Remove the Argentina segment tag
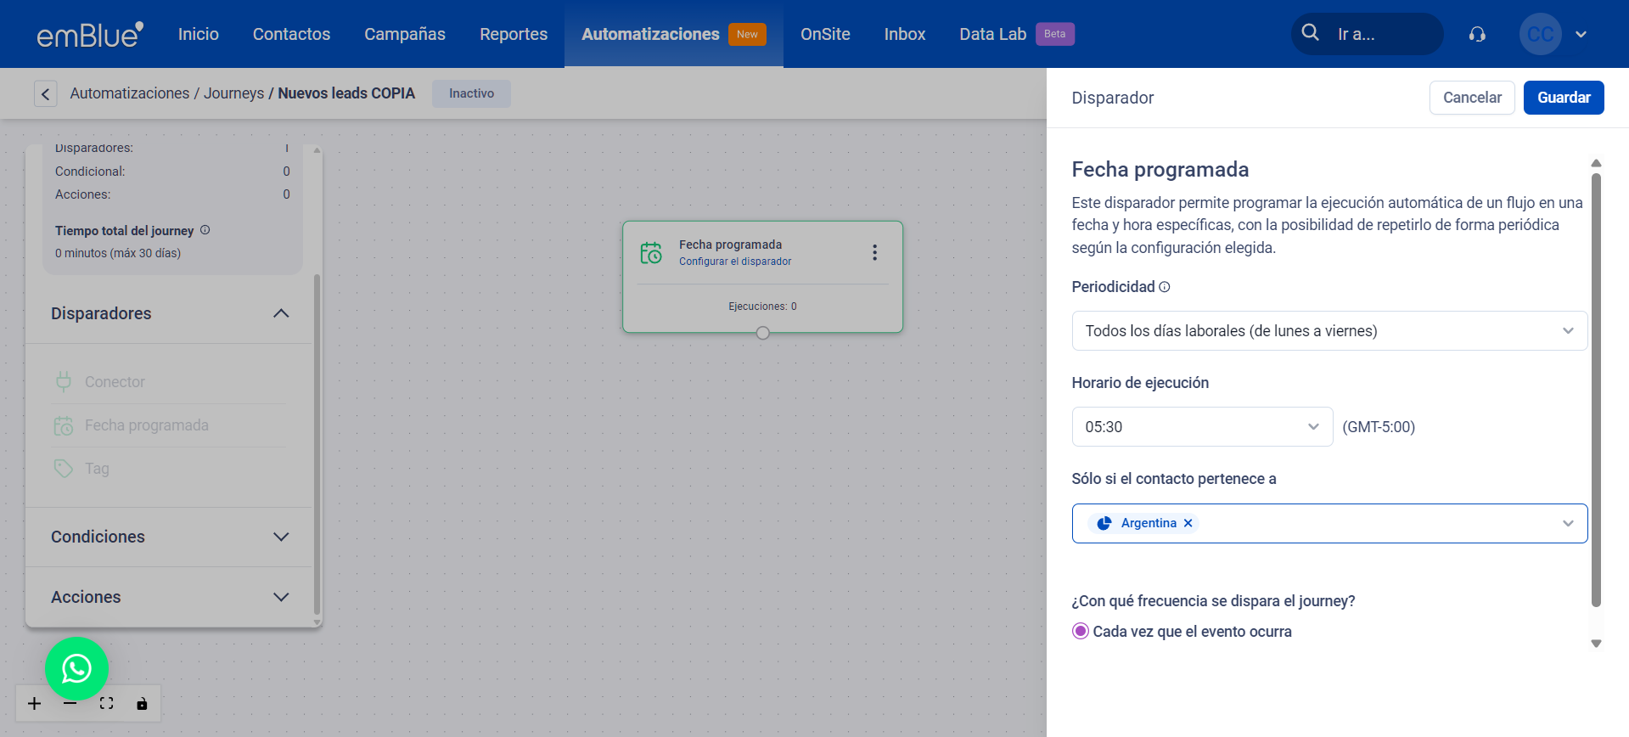This screenshot has width=1629, height=737. click(1188, 523)
